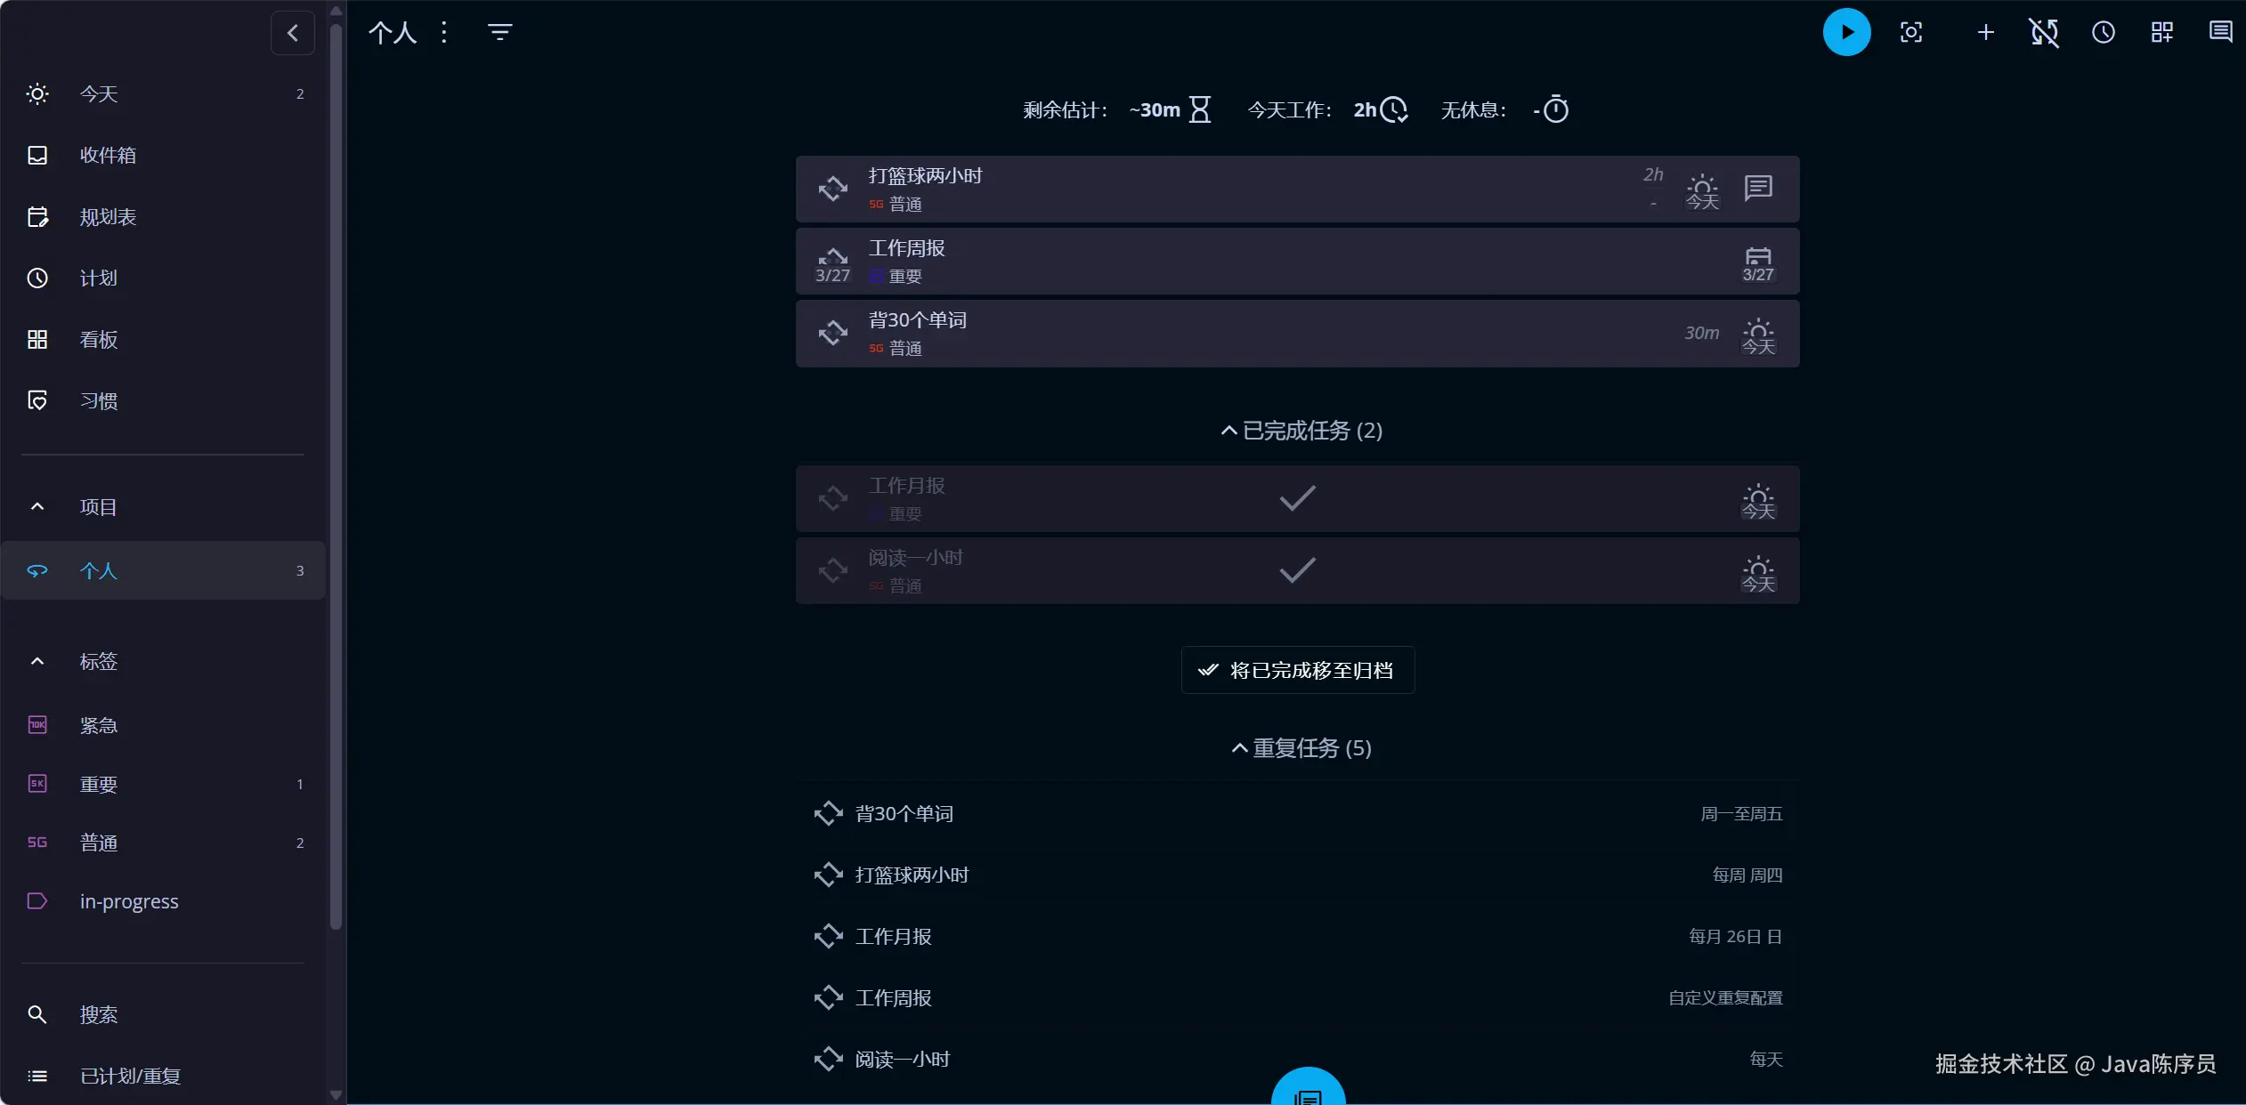
Task: Open the three-dot project menu next to 个人
Action: pyautogui.click(x=444, y=33)
